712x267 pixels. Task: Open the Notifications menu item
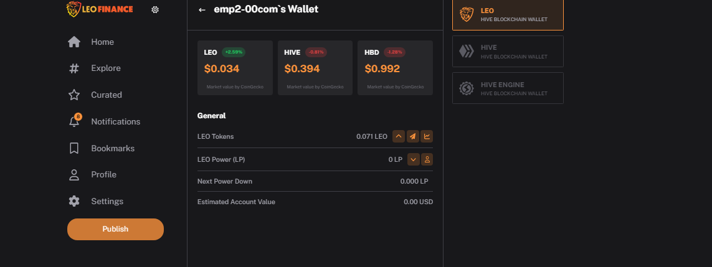(115, 121)
